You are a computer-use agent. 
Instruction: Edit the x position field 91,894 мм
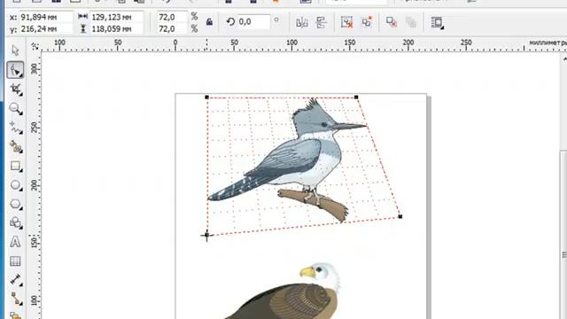(x=46, y=17)
